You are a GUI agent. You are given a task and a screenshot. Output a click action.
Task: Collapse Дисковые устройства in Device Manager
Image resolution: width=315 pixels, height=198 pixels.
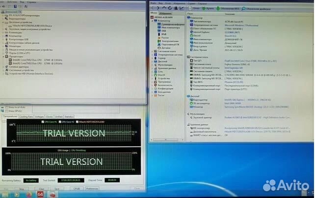pos(3,22)
